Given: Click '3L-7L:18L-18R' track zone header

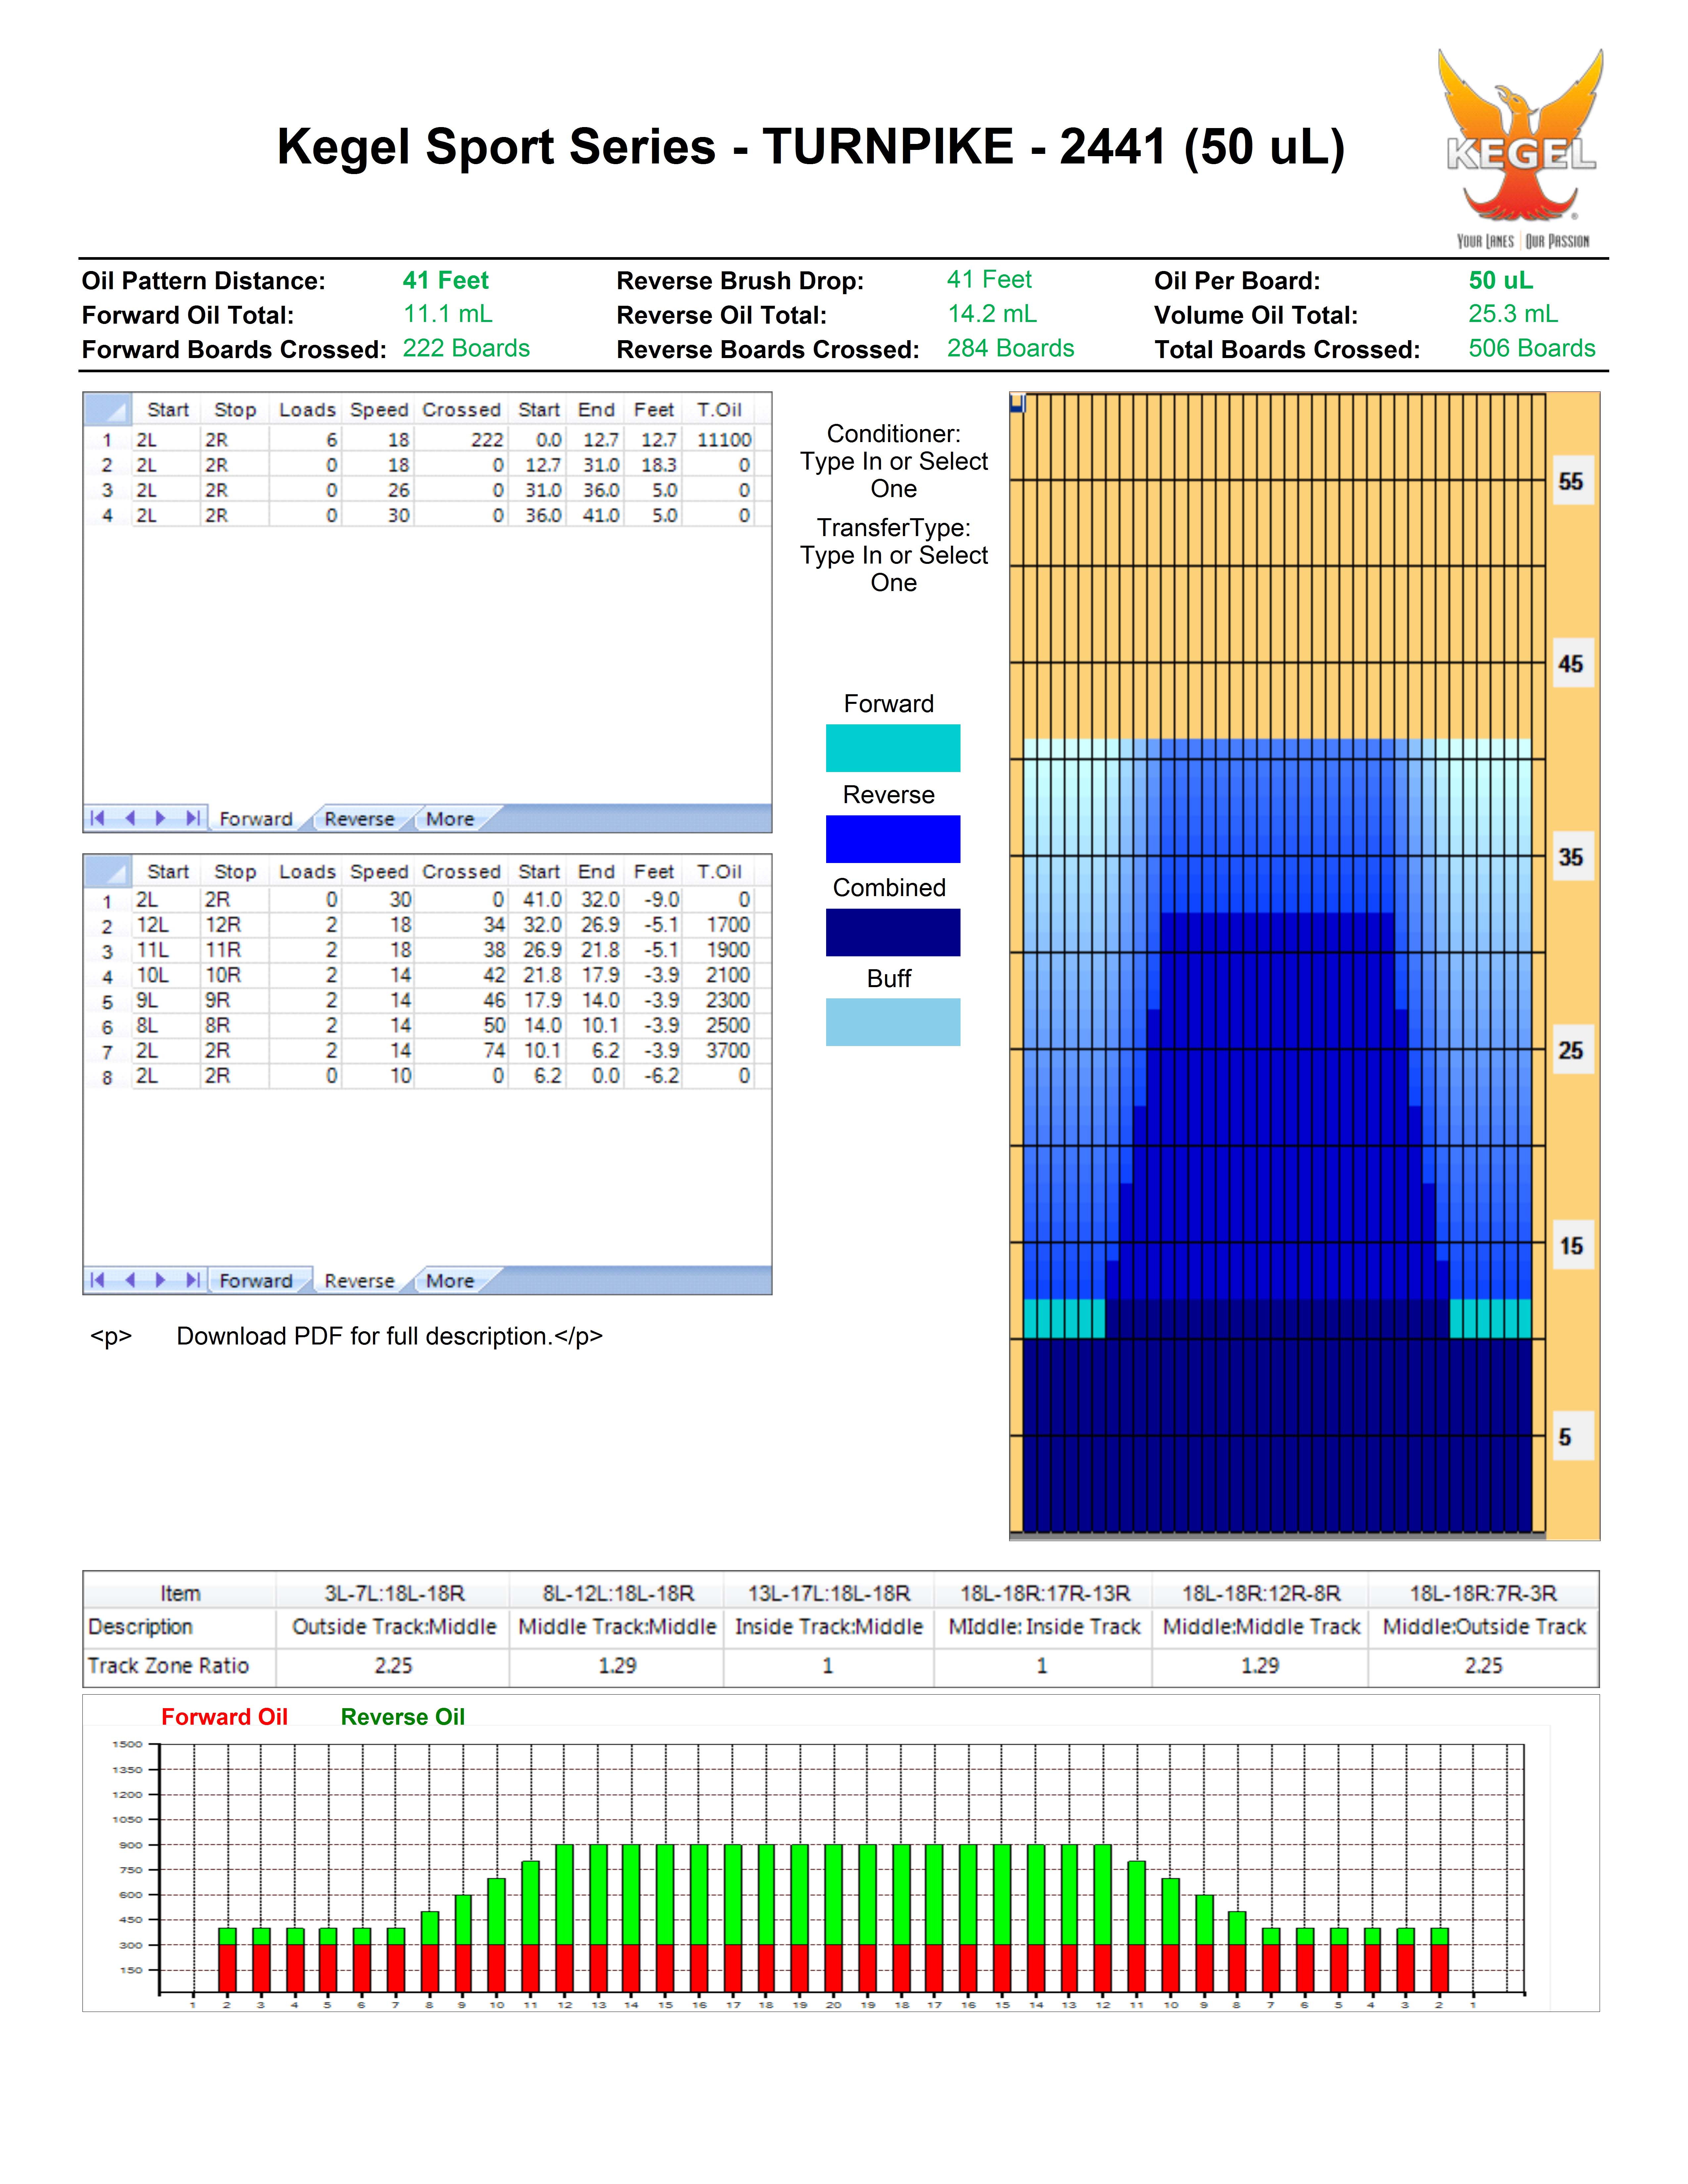Looking at the screenshot, I should pyautogui.click(x=394, y=1593).
